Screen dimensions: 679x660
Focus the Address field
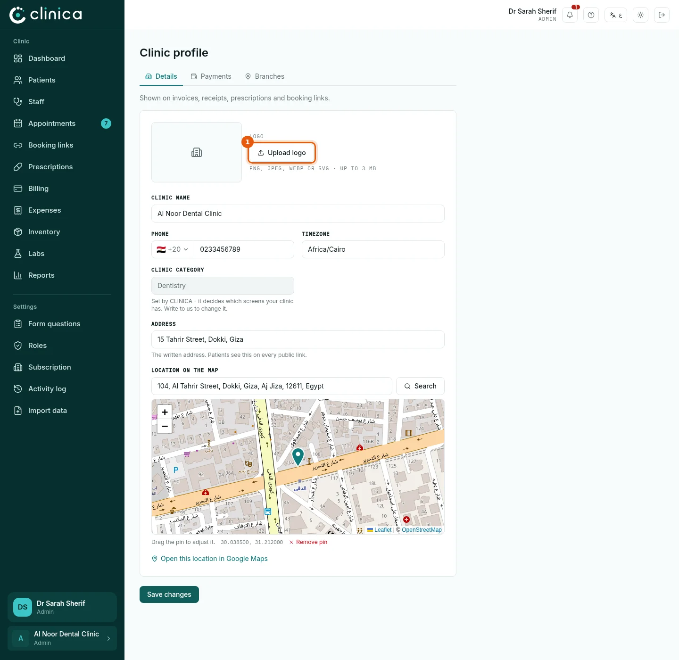point(298,339)
